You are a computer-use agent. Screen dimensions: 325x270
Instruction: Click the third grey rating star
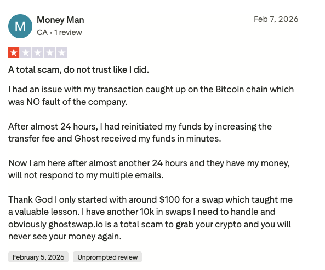[x=38, y=52]
